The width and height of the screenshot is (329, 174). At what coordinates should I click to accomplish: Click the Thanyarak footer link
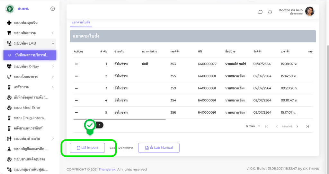(107, 170)
